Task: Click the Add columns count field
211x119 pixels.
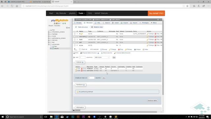Action: point(82,58)
